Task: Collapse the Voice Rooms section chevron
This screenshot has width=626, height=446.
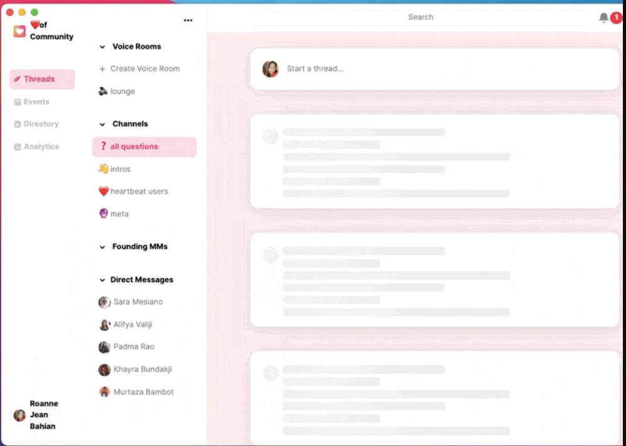Action: pyautogui.click(x=102, y=47)
